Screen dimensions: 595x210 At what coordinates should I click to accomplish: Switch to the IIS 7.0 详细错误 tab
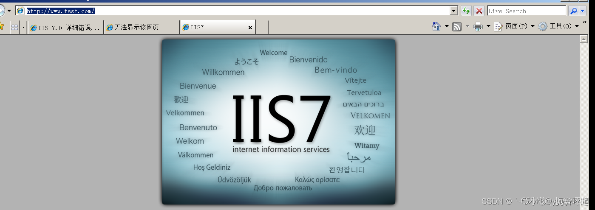tap(65, 27)
